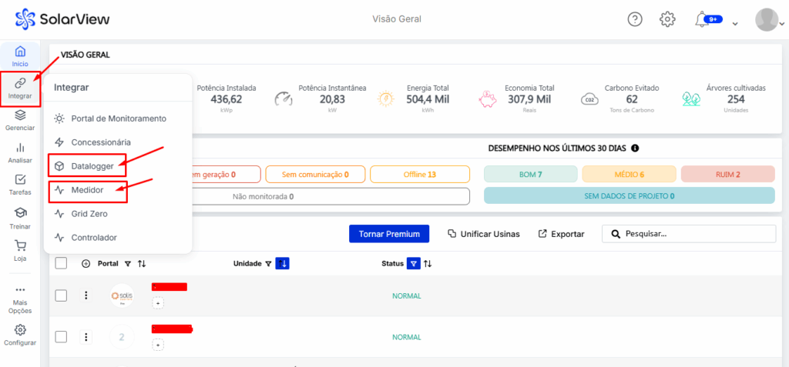Click the Exportar button
The image size is (789, 367).
pos(561,234)
